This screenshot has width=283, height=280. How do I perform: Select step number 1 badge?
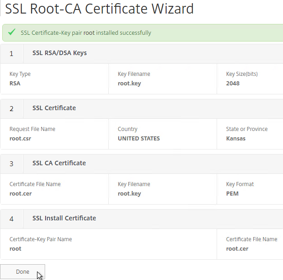pyautogui.click(x=12, y=54)
